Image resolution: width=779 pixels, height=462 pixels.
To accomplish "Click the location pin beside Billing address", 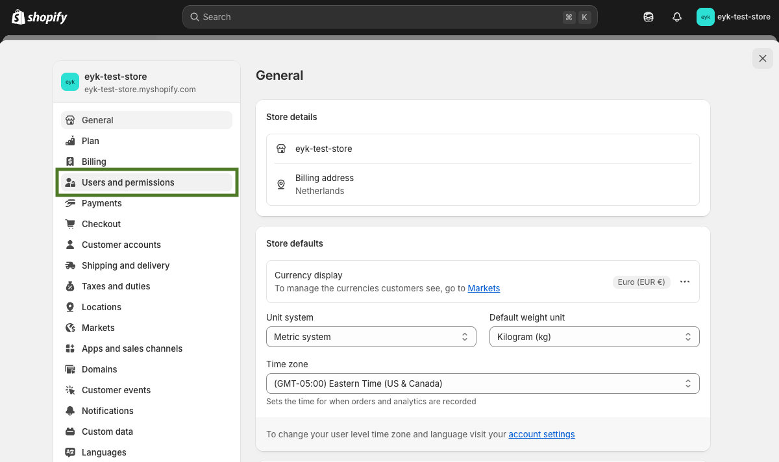I will pos(281,184).
